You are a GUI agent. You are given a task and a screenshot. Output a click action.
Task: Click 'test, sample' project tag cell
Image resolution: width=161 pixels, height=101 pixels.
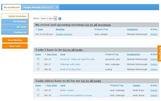(101, 34)
